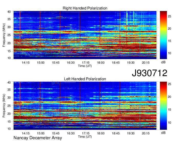Click the 15 MHz frequency tick of Left Handed plot
174x141 pixels.
click(x=9, y=122)
